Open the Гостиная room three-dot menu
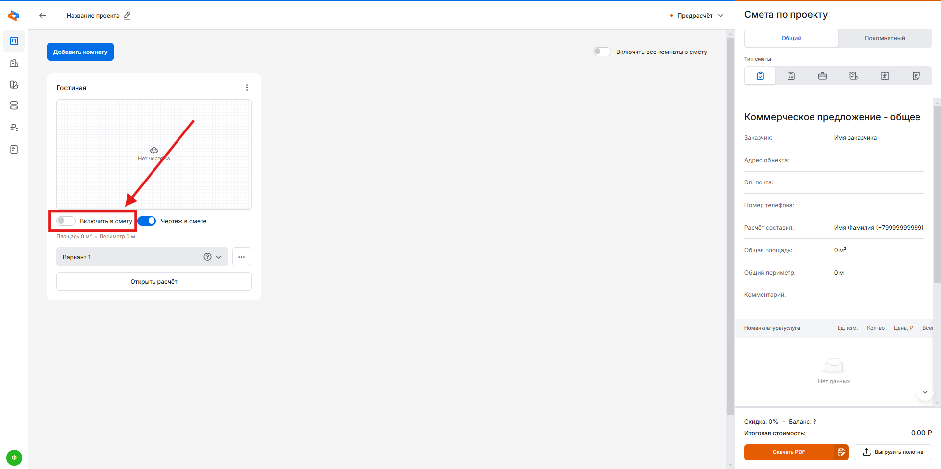The width and height of the screenshot is (941, 469). point(247,88)
